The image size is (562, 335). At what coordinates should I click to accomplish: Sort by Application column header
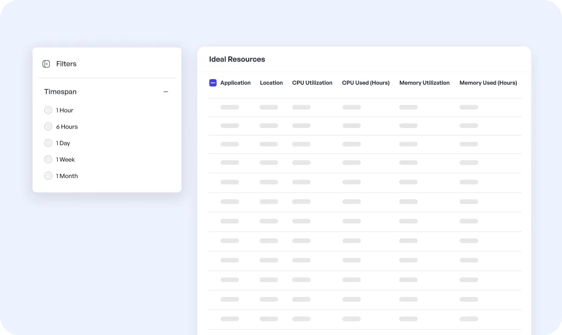click(235, 83)
